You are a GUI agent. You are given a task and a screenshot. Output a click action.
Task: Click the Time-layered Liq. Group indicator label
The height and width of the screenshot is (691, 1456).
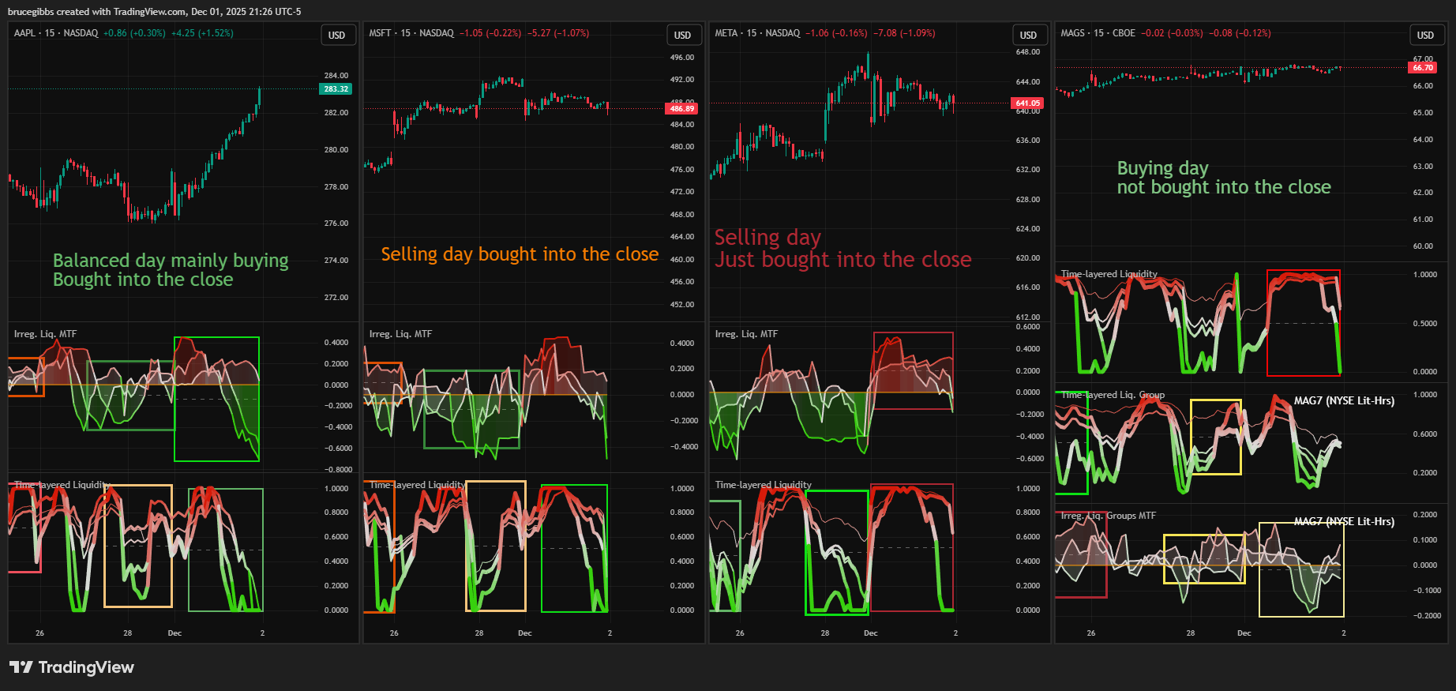tap(1113, 395)
